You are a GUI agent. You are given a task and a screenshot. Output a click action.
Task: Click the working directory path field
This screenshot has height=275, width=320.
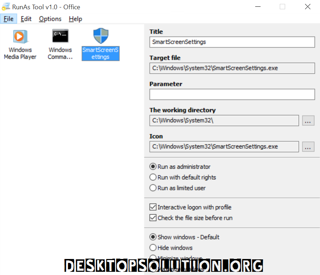coord(224,120)
